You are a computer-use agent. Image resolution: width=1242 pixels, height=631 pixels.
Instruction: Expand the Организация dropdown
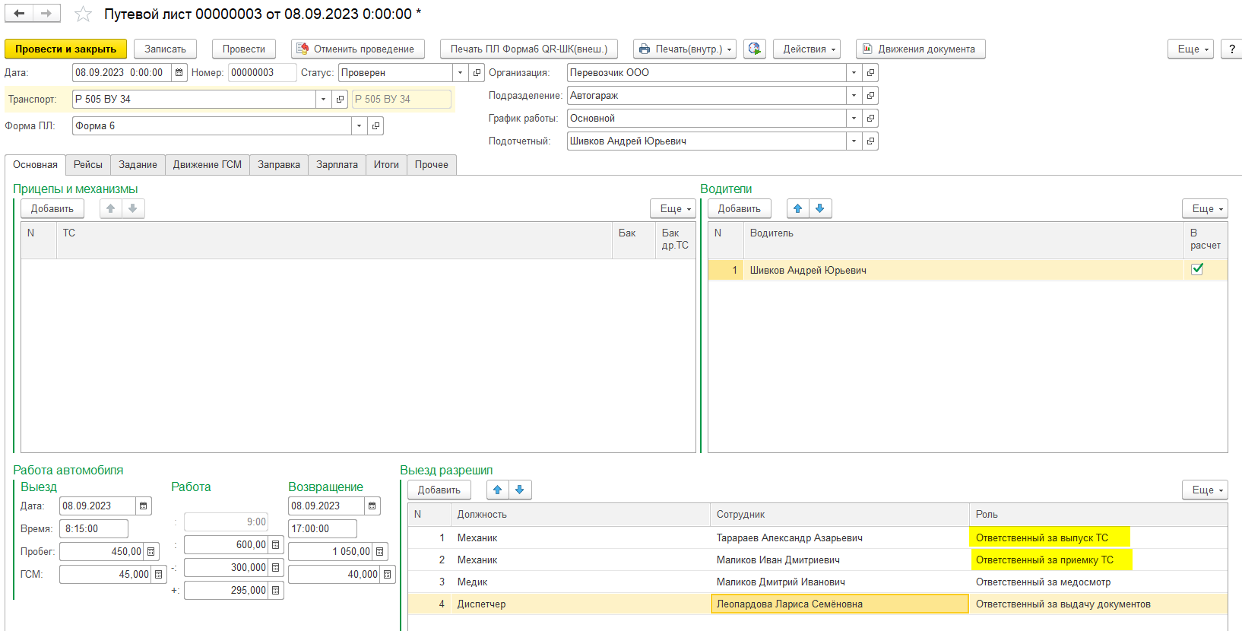(854, 73)
